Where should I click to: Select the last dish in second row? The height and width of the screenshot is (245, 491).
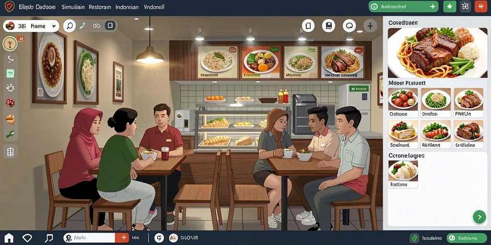[468, 134]
